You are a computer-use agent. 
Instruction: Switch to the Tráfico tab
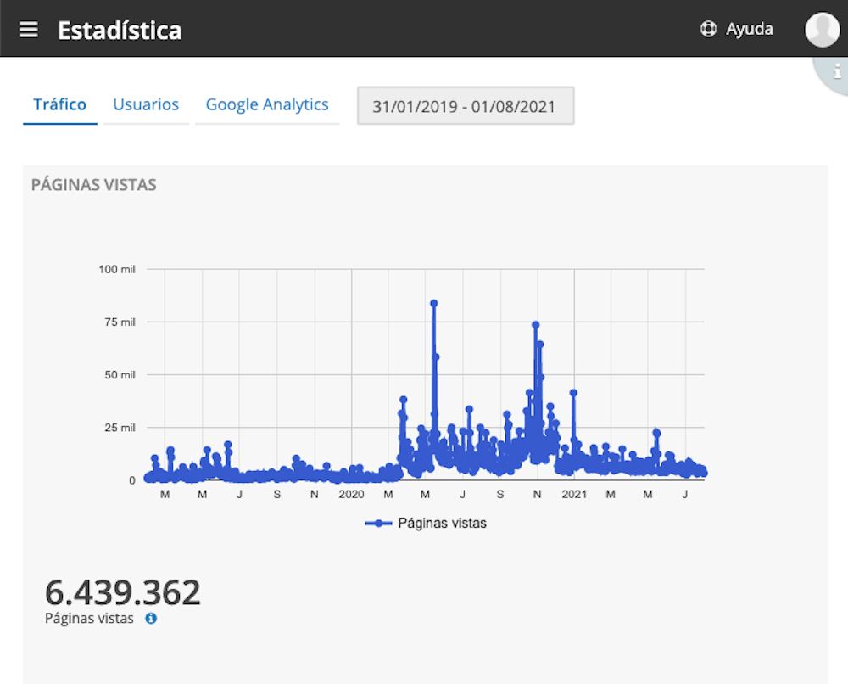click(x=59, y=104)
